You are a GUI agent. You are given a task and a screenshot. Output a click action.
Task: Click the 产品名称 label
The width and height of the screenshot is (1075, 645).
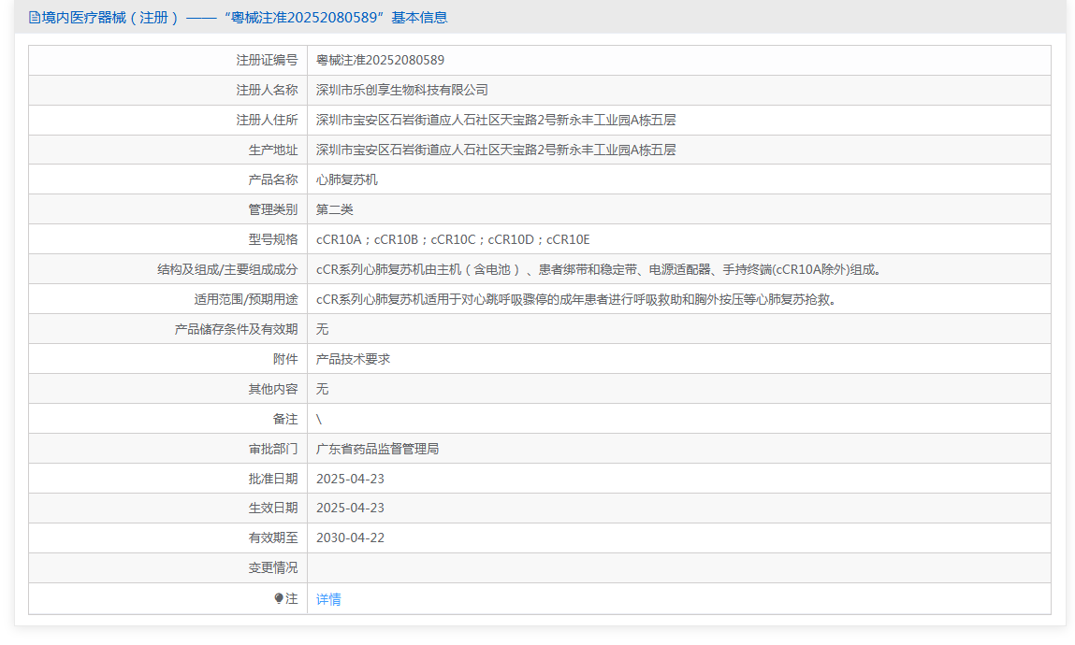[273, 179]
